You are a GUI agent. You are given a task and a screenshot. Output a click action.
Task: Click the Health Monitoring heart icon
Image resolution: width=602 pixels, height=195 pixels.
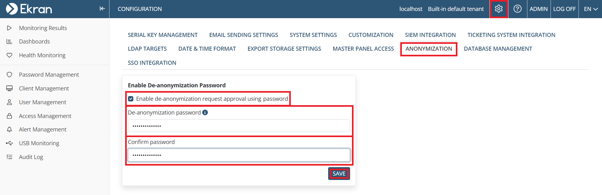point(9,55)
